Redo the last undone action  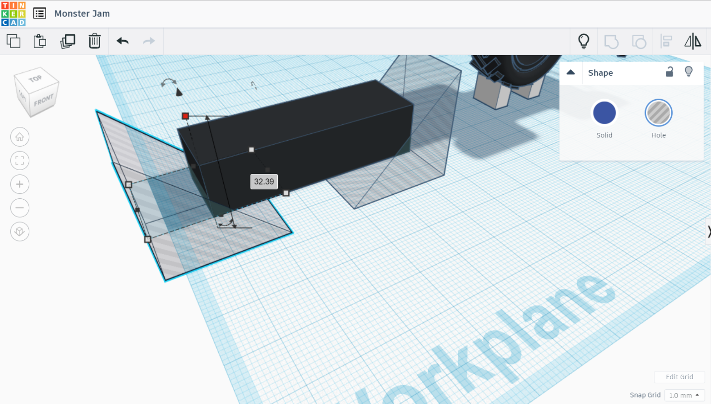click(149, 41)
